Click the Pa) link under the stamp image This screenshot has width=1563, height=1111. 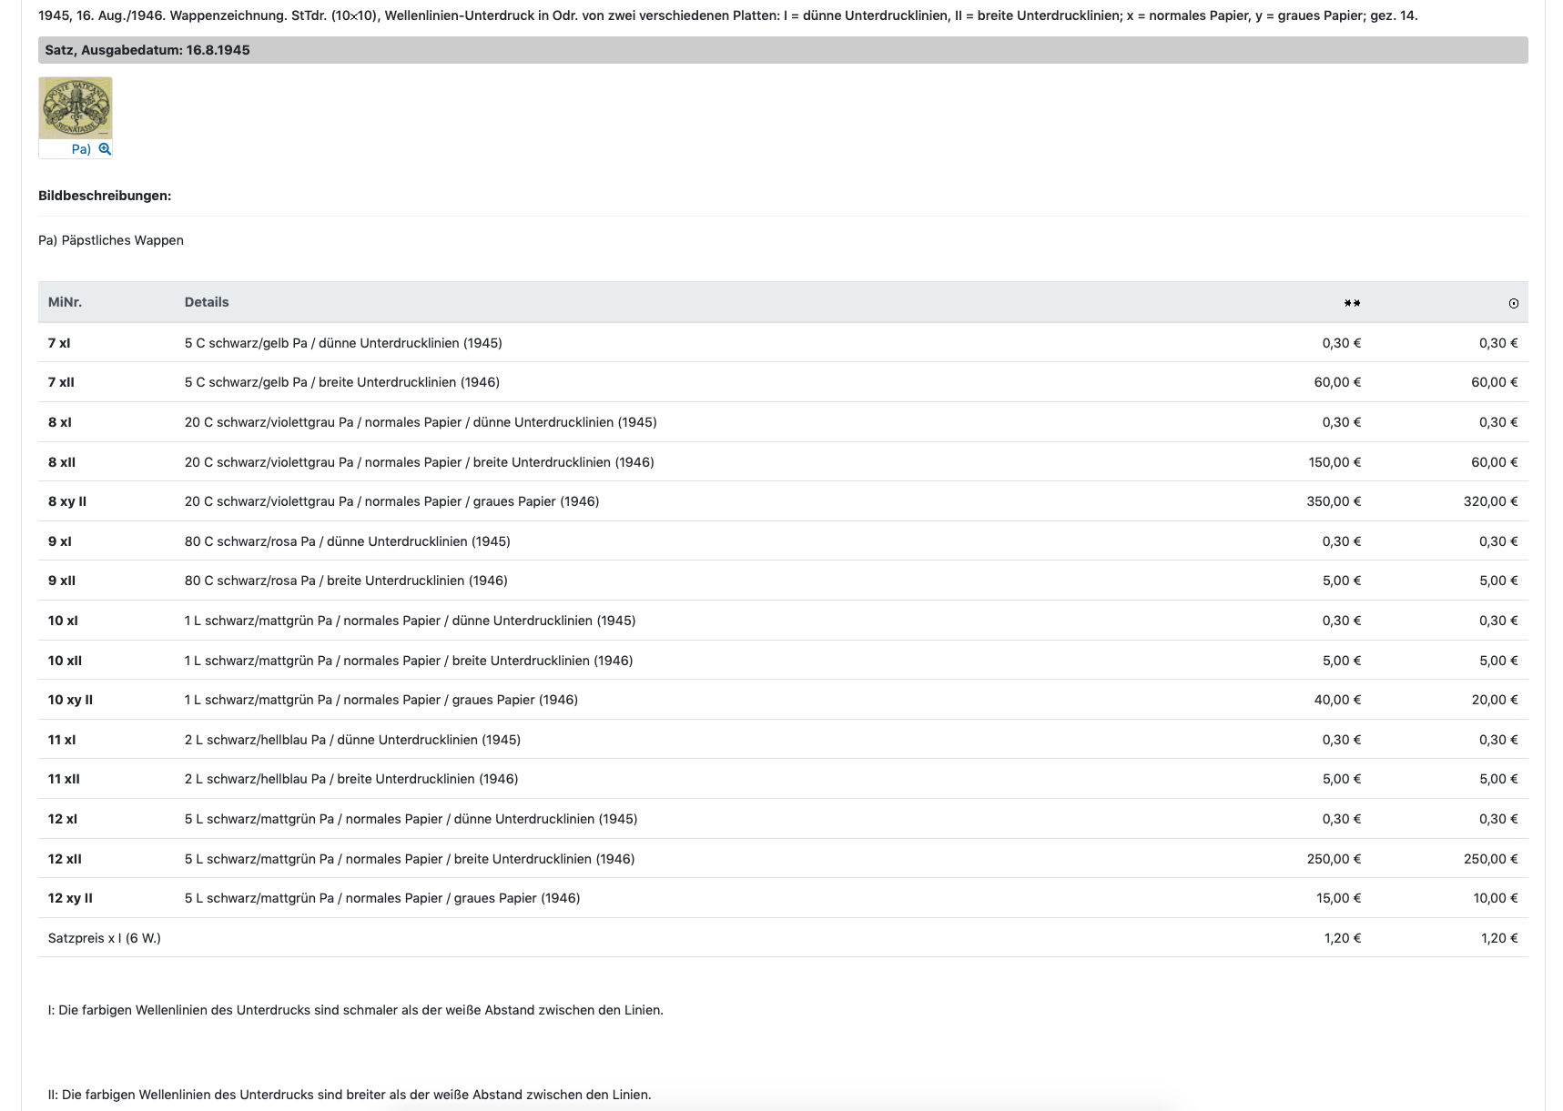[81, 149]
